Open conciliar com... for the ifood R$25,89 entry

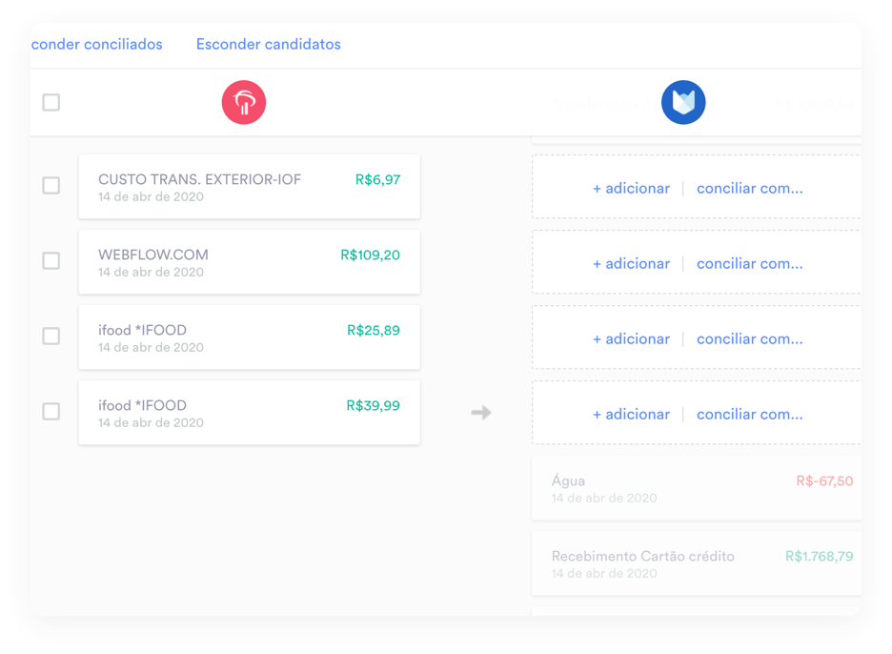point(749,338)
